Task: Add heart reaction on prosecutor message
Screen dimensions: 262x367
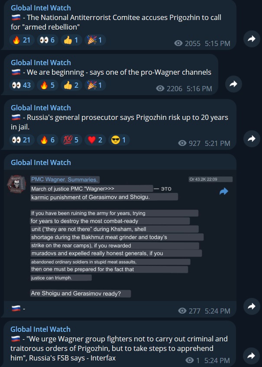Action: (95, 140)
